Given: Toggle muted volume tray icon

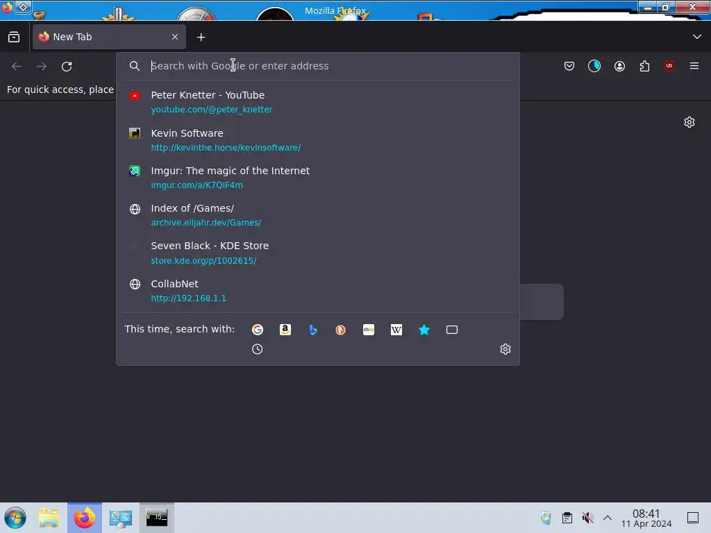Looking at the screenshot, I should pyautogui.click(x=587, y=518).
